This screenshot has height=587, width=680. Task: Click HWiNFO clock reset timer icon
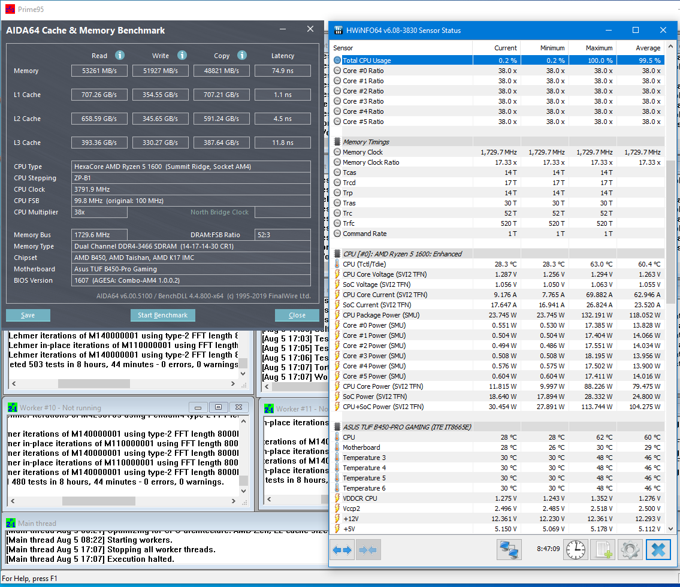tap(576, 550)
